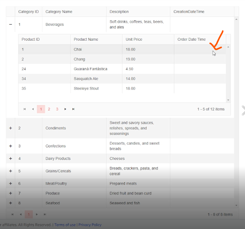Go to first page in products pager
The height and width of the screenshot is (229, 245).
pyautogui.click(x=25, y=109)
